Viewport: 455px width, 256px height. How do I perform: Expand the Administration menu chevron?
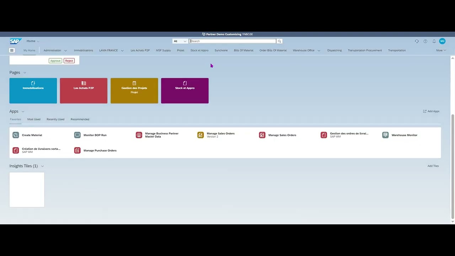[x=65, y=50]
